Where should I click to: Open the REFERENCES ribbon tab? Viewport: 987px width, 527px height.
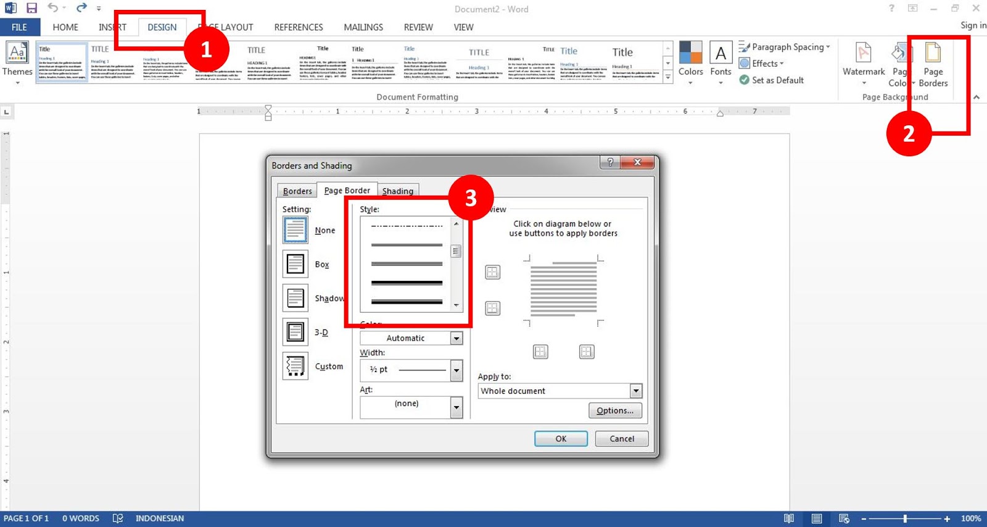click(299, 27)
